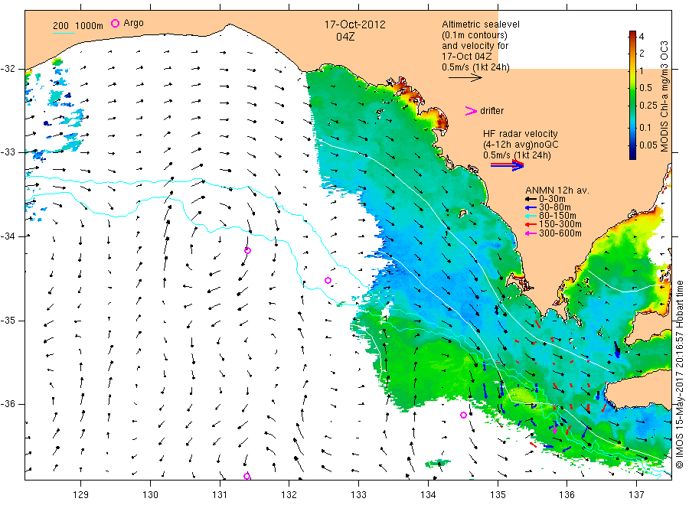This screenshot has width=689, height=505.
Task: Click the '(4-12h avg)noQC' text
Action: tap(521, 145)
